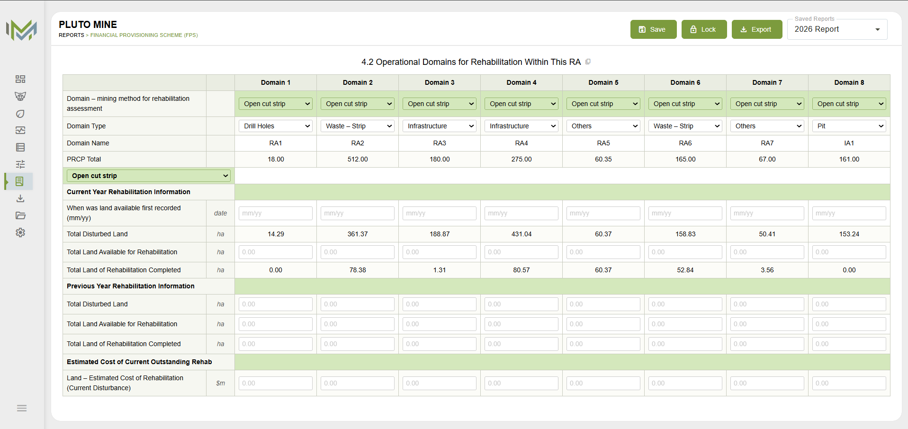This screenshot has height=429, width=908.
Task: Click Domain 7 Estimated Cost of Rehabilitation field
Action: (767, 383)
